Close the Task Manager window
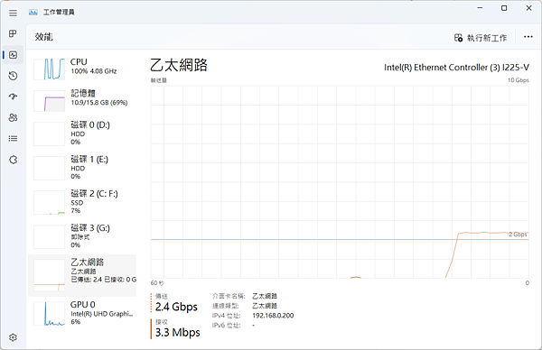This screenshot has width=542, height=350. pos(528,8)
